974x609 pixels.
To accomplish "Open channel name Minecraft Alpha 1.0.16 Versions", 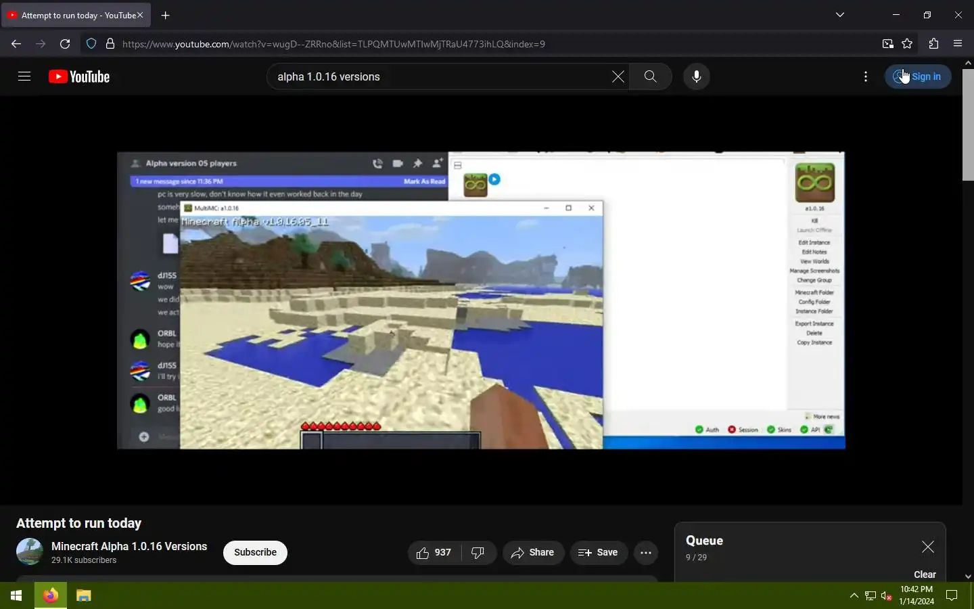I will tap(129, 547).
